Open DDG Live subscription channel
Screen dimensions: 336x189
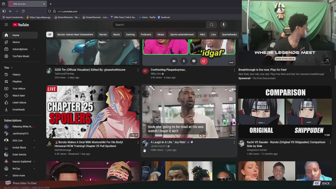20,140
